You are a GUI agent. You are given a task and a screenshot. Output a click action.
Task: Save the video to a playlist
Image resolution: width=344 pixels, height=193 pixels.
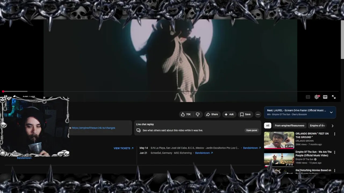click(x=245, y=114)
